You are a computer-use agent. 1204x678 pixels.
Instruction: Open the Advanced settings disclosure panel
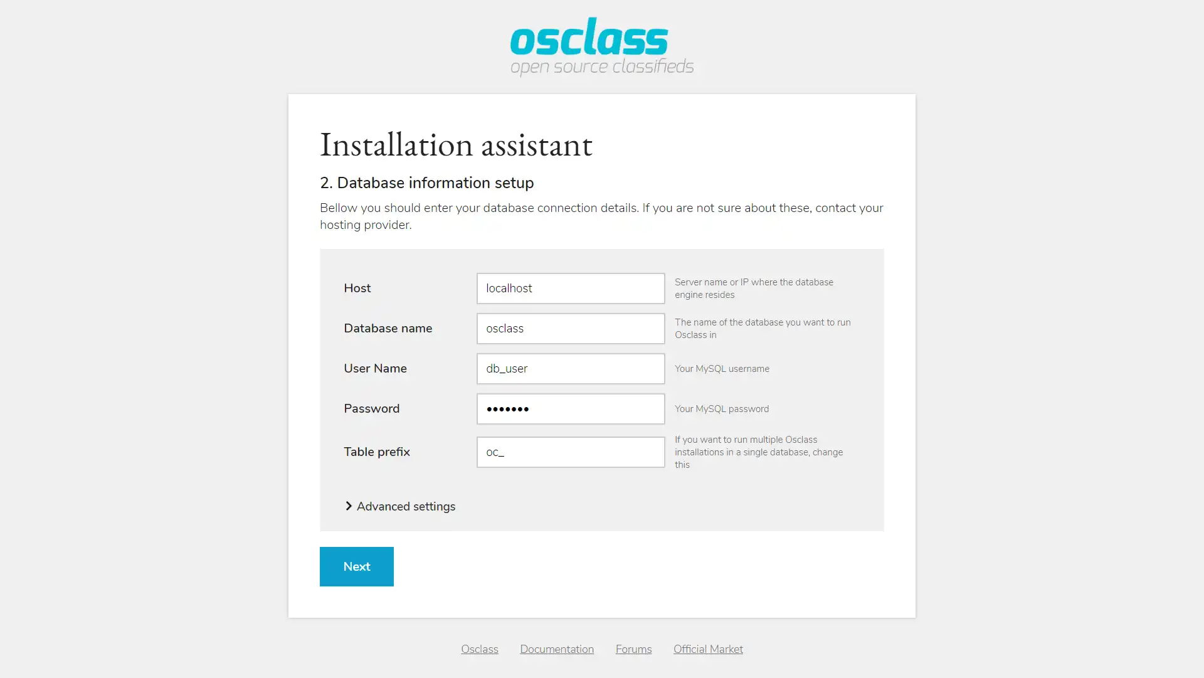[x=399, y=506]
